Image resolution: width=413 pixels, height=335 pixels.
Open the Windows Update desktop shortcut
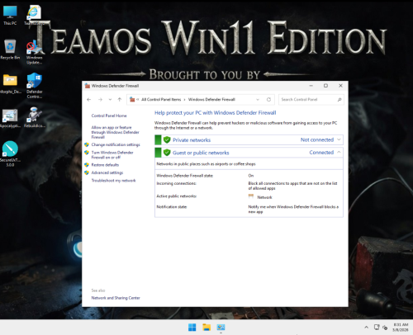click(34, 52)
